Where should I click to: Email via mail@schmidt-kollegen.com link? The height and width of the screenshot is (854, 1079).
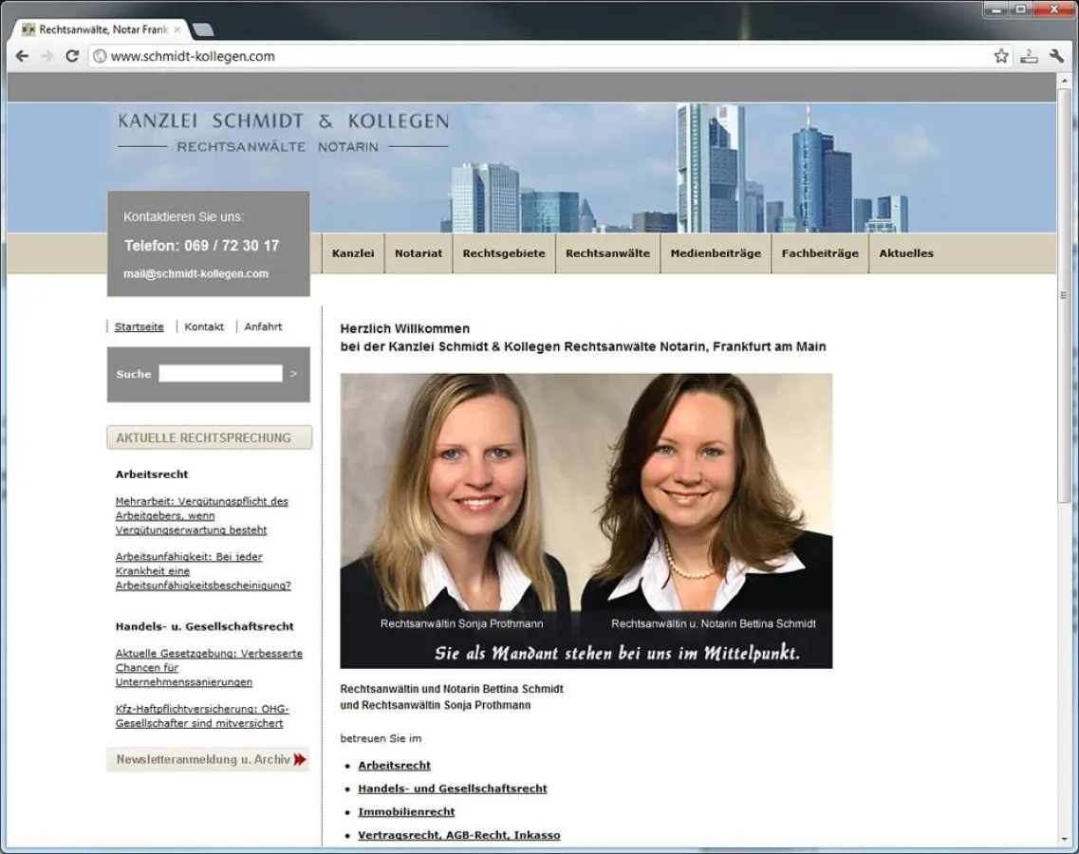pos(196,274)
